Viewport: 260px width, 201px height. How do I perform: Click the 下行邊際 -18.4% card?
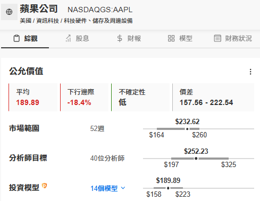85,97
